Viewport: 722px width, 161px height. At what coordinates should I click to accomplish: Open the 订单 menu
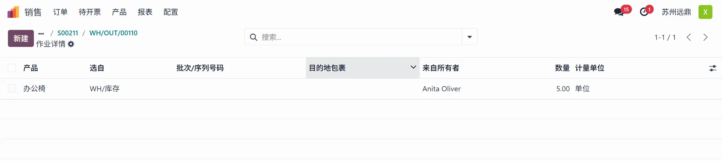click(60, 12)
